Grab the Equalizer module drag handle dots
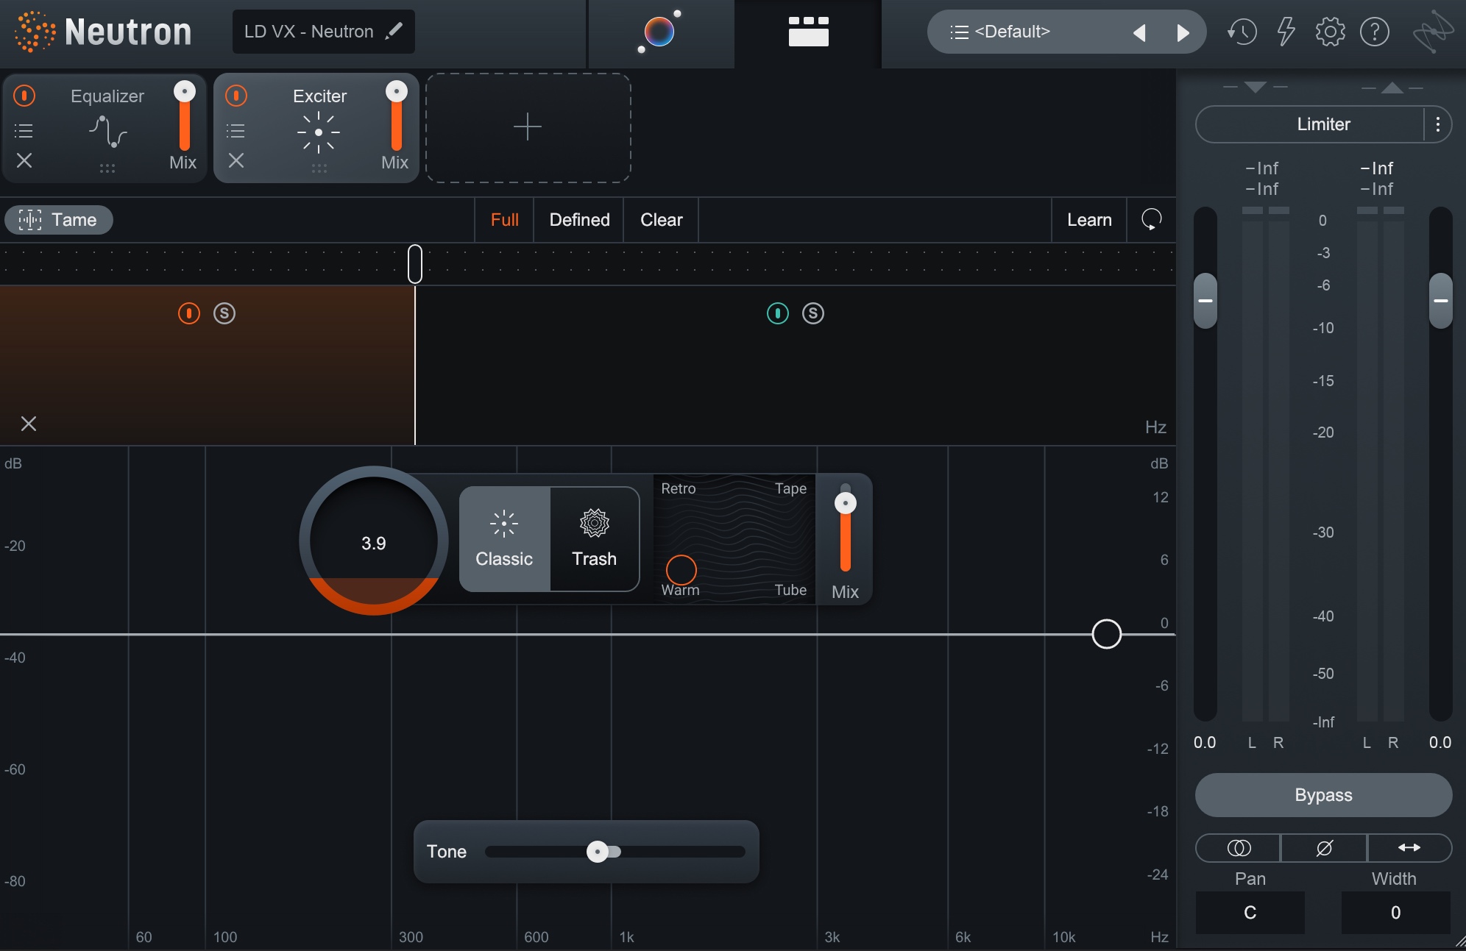Viewport: 1466px width, 951px height. coord(107,168)
